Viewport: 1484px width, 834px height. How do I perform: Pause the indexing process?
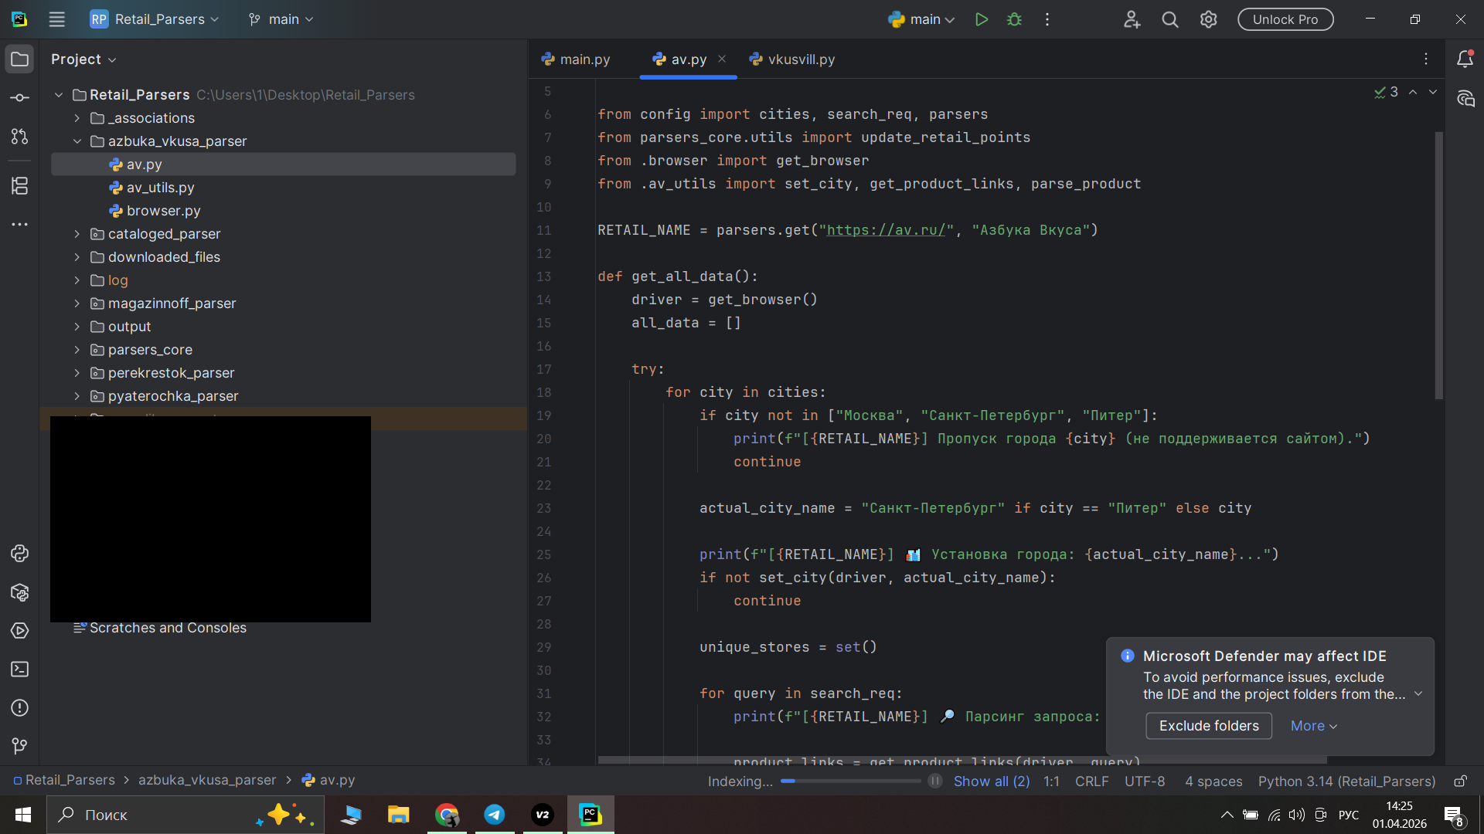click(935, 781)
